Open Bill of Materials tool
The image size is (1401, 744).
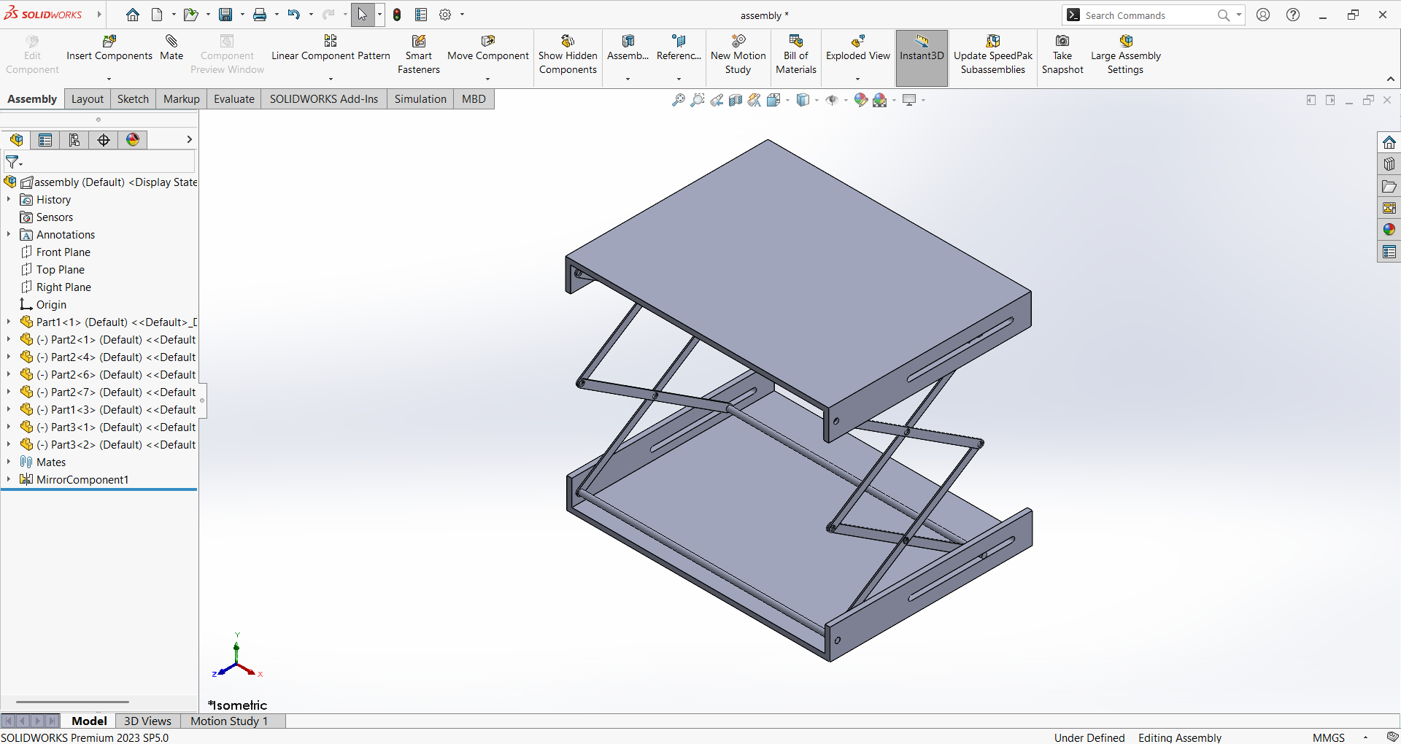tap(795, 42)
